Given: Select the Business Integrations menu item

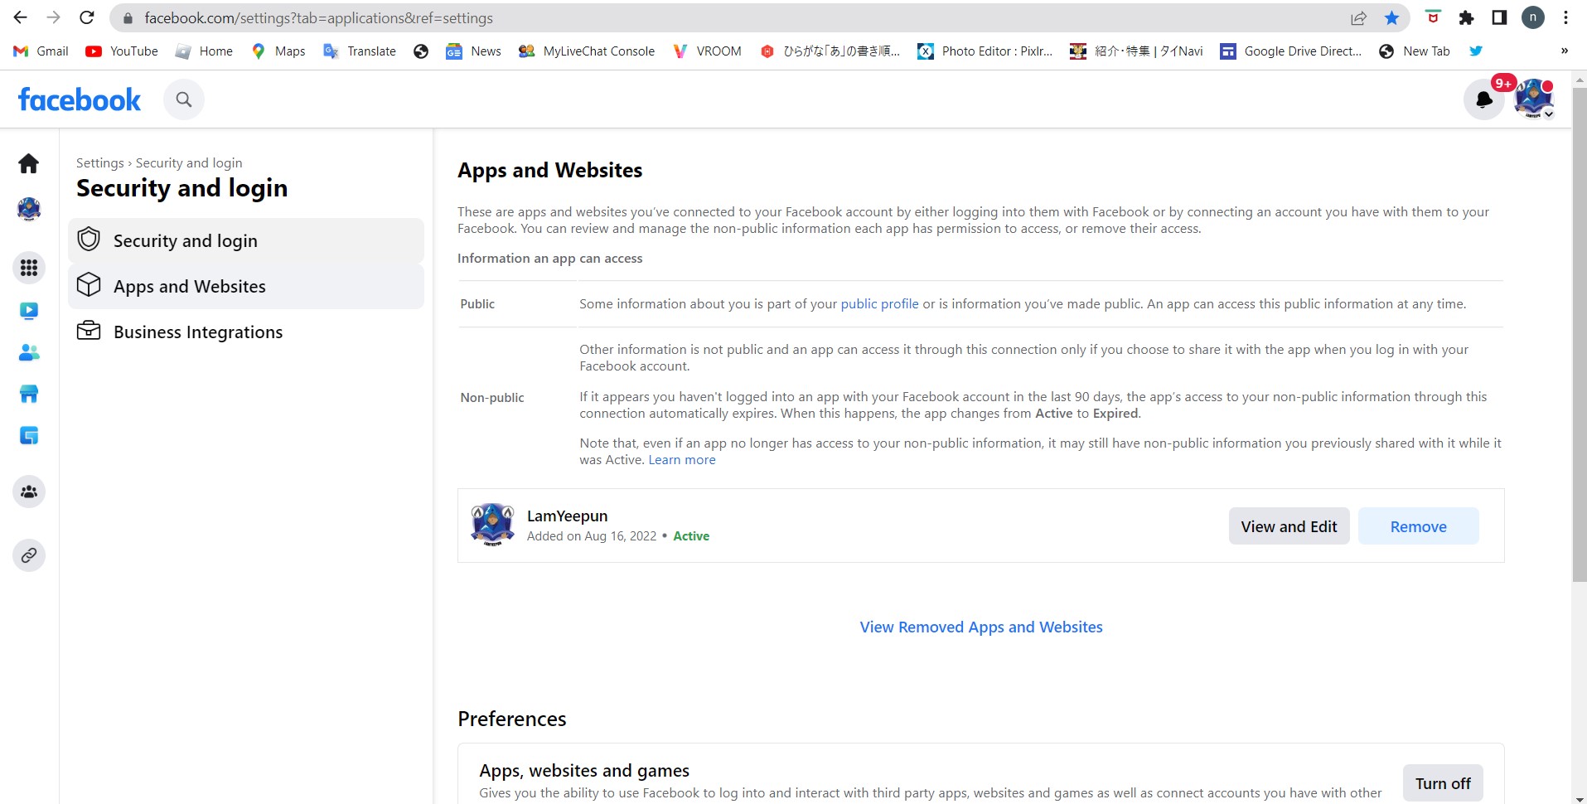Looking at the screenshot, I should tap(246, 332).
